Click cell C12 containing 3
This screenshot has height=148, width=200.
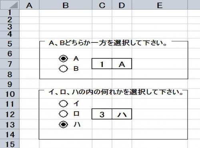coord(102,114)
